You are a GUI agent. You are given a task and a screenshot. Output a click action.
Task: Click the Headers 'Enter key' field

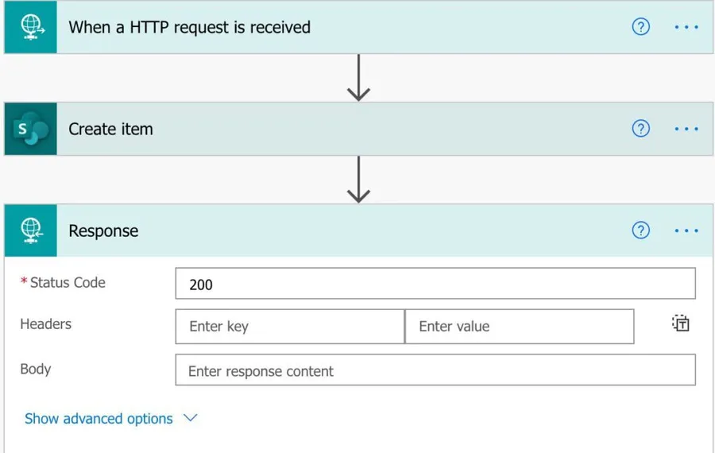[x=289, y=327]
